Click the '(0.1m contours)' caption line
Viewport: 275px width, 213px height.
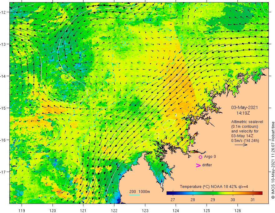coord(245,127)
